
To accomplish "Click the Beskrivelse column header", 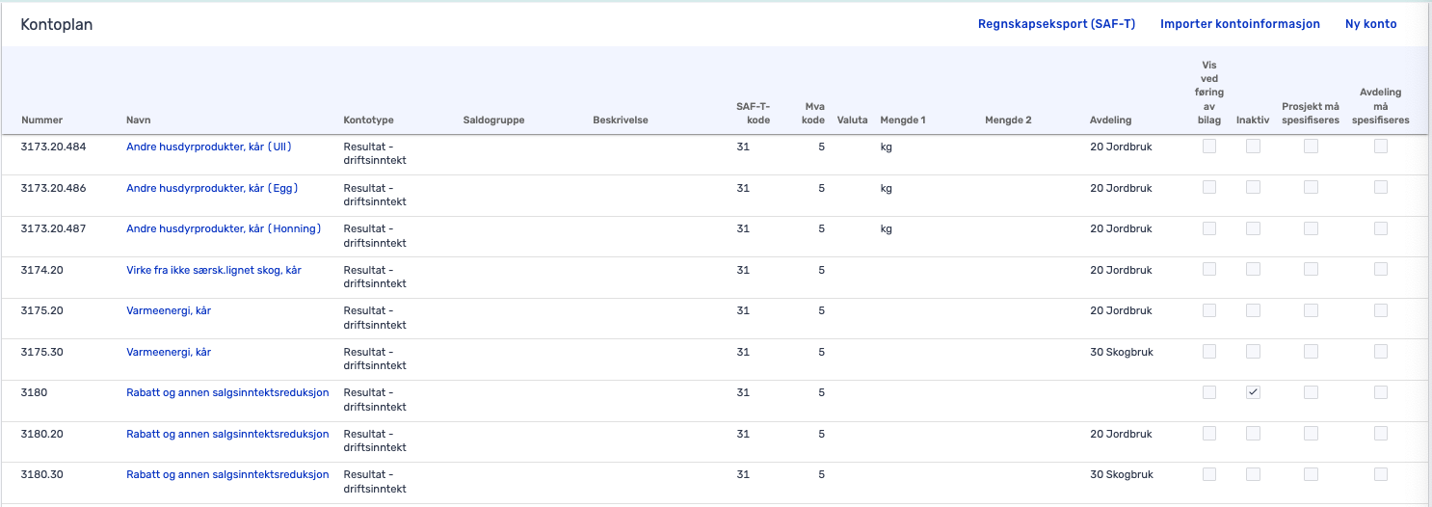I will coord(621,120).
